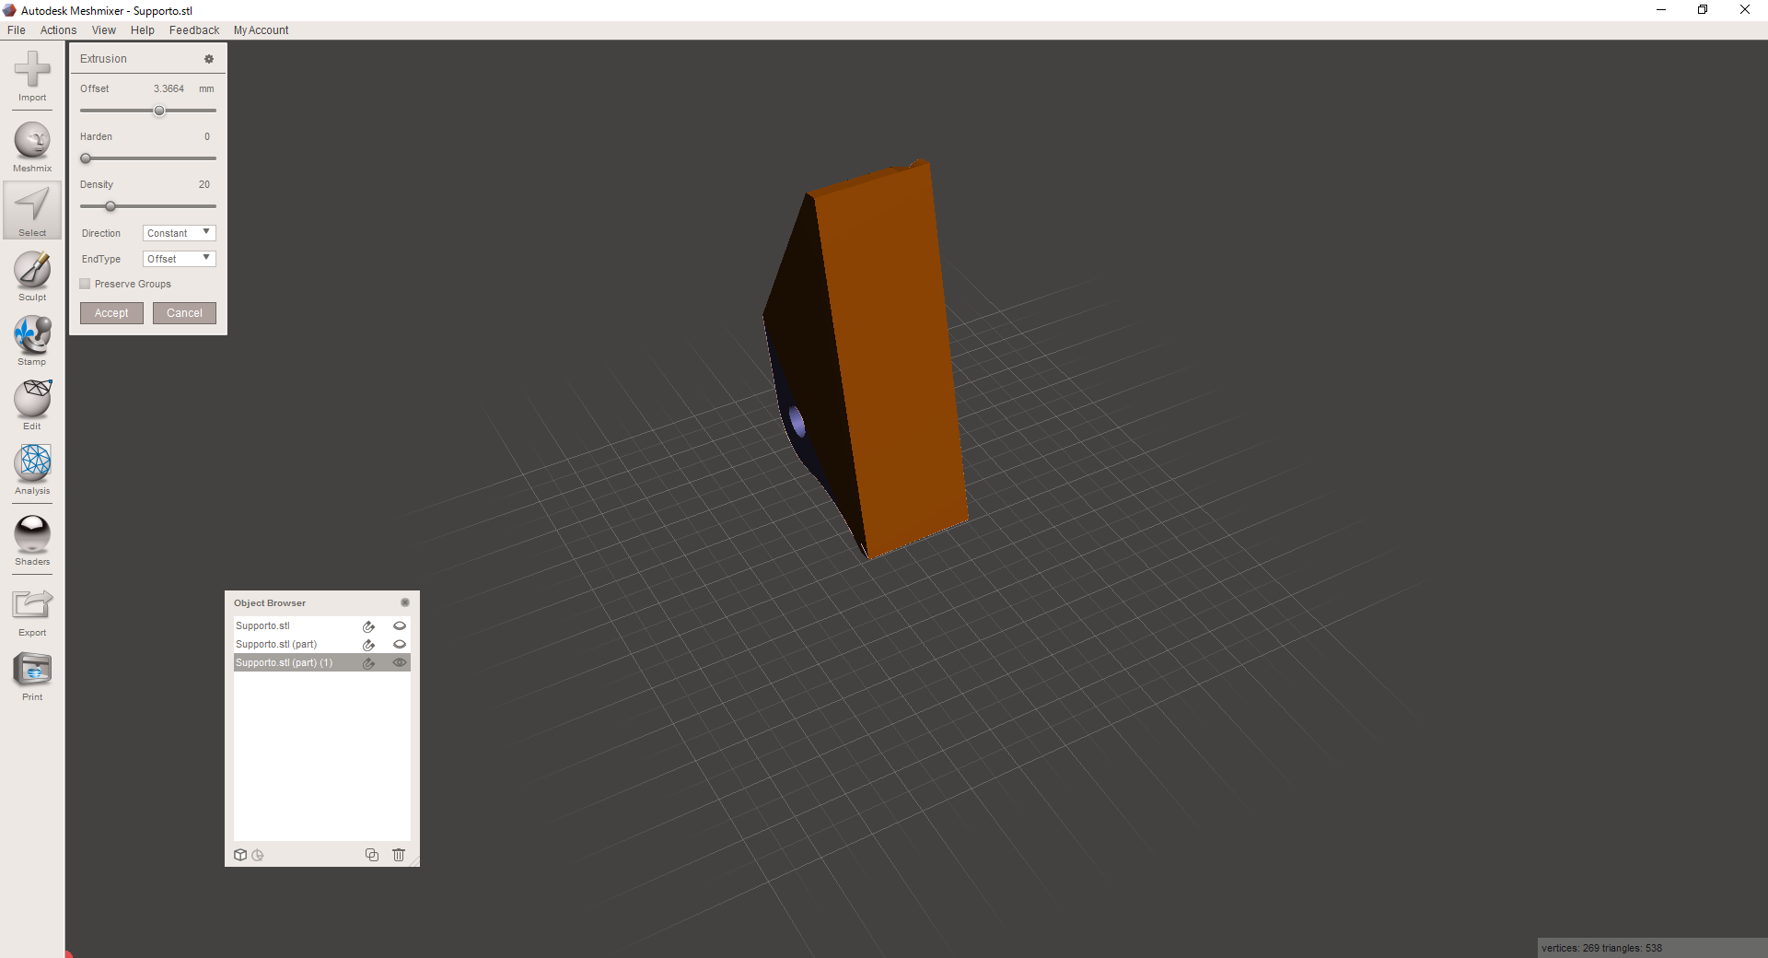Click the orange extruded face of model

891,359
